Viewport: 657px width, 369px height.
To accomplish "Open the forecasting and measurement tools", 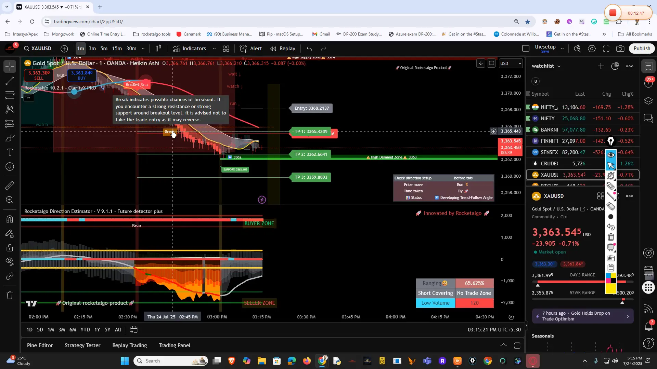I will click(10, 124).
